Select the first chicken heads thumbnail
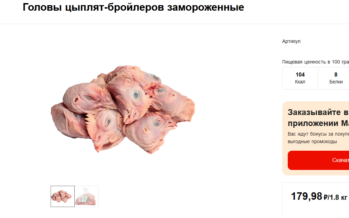 [x=63, y=196]
